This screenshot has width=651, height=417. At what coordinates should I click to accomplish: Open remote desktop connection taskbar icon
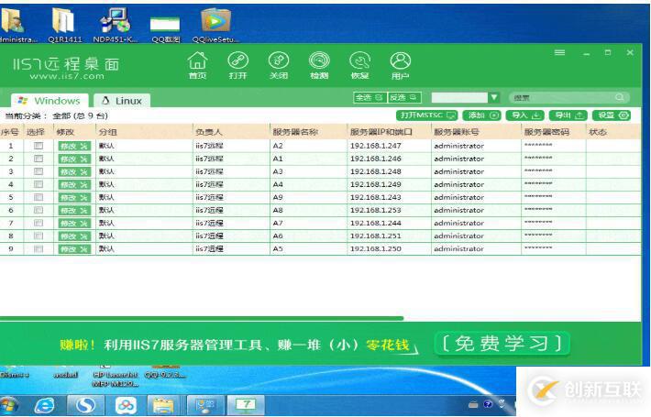(205, 405)
